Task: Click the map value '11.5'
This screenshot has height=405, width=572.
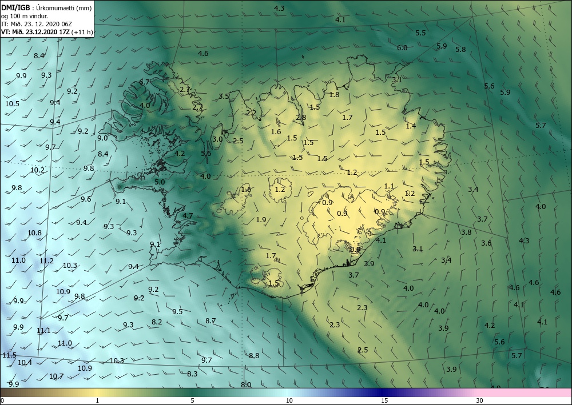Action: (9, 355)
